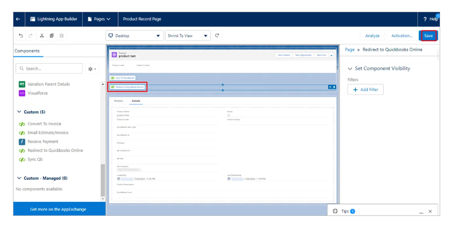Click the Save button
The width and height of the screenshot is (454, 228).
point(428,36)
